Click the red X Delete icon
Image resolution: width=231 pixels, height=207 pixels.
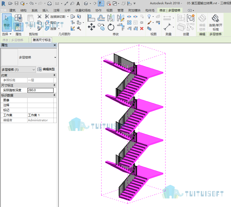click(x=142, y=28)
